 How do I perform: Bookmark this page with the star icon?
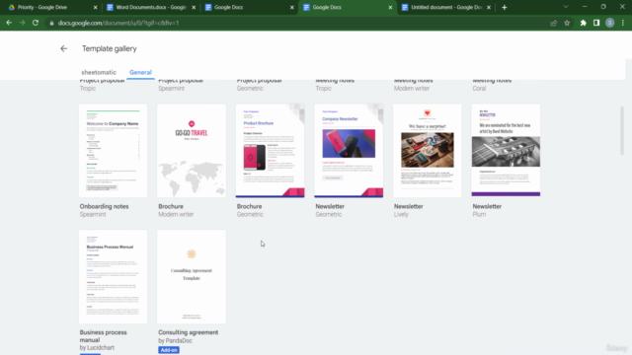(x=567, y=23)
